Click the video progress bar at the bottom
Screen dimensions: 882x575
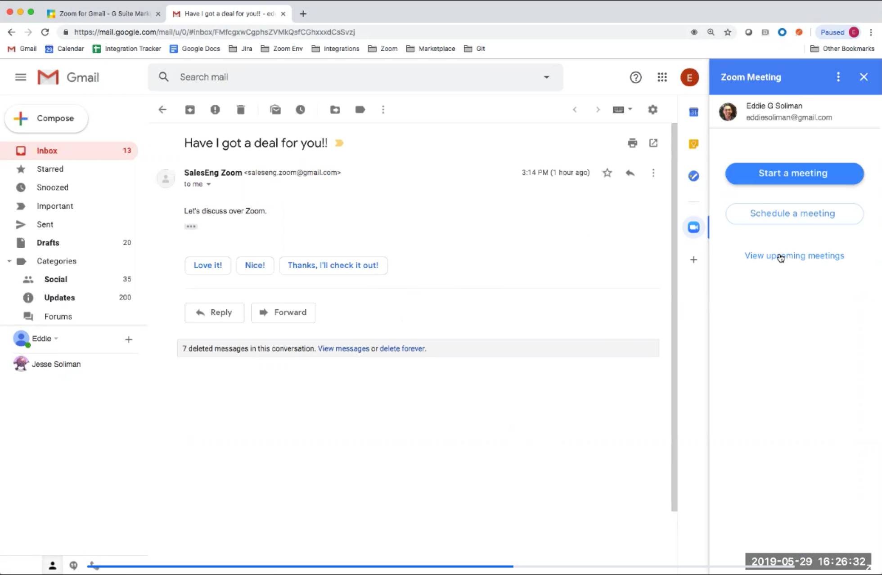[301, 567]
